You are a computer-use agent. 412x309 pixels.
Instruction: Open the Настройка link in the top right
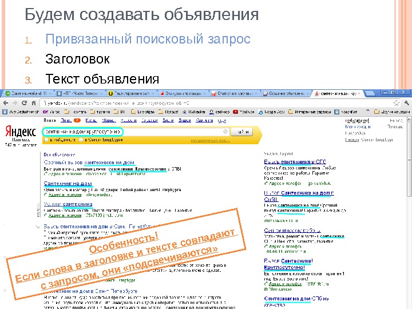(355, 133)
